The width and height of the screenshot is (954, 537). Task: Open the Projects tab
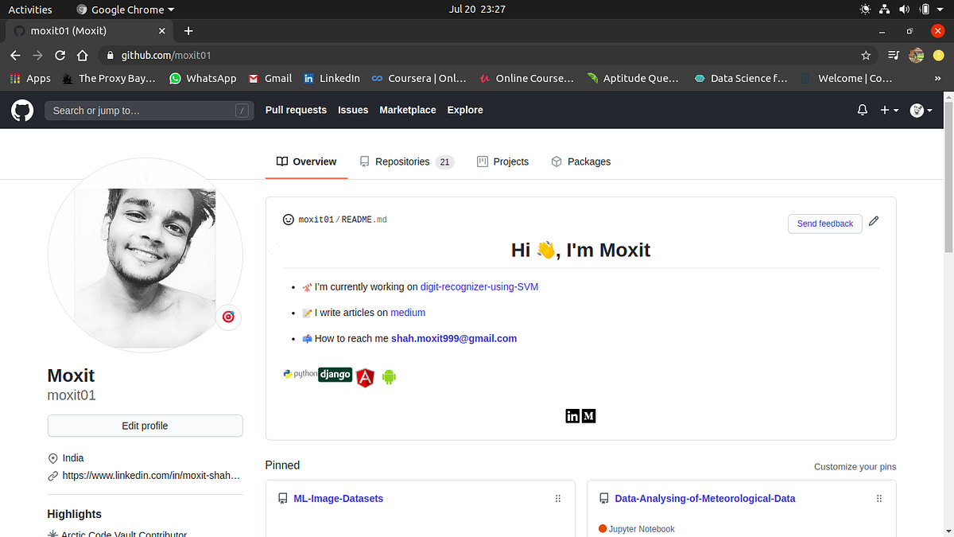coord(510,161)
